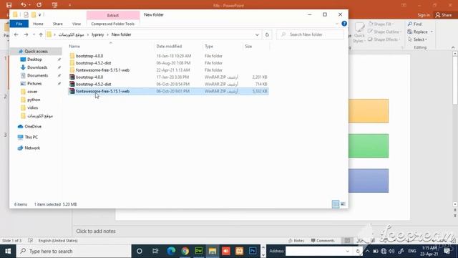Viewport: 458px width, 258px height.
Task: Click the Properties icon in Explorer title bar
Action: (26, 14)
